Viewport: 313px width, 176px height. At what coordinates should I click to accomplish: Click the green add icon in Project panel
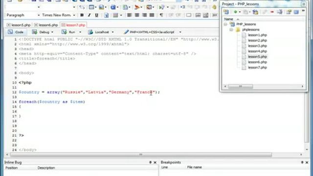coord(235,12)
